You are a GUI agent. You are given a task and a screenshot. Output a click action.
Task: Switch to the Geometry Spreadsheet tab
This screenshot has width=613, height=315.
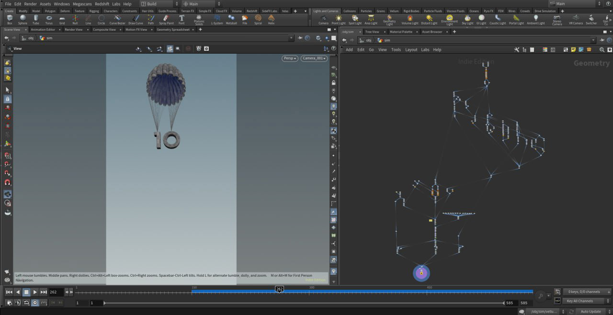[173, 30]
